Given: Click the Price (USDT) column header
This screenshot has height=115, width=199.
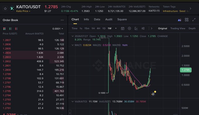Looking at the screenshot, I should tap(10, 34).
